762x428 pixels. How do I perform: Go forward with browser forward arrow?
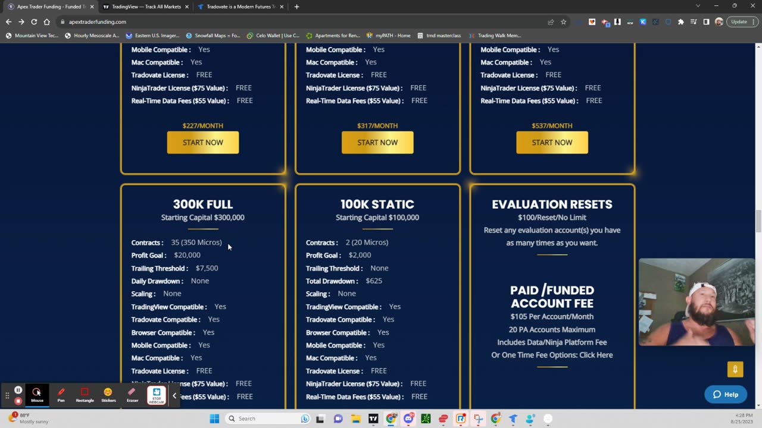(21, 22)
